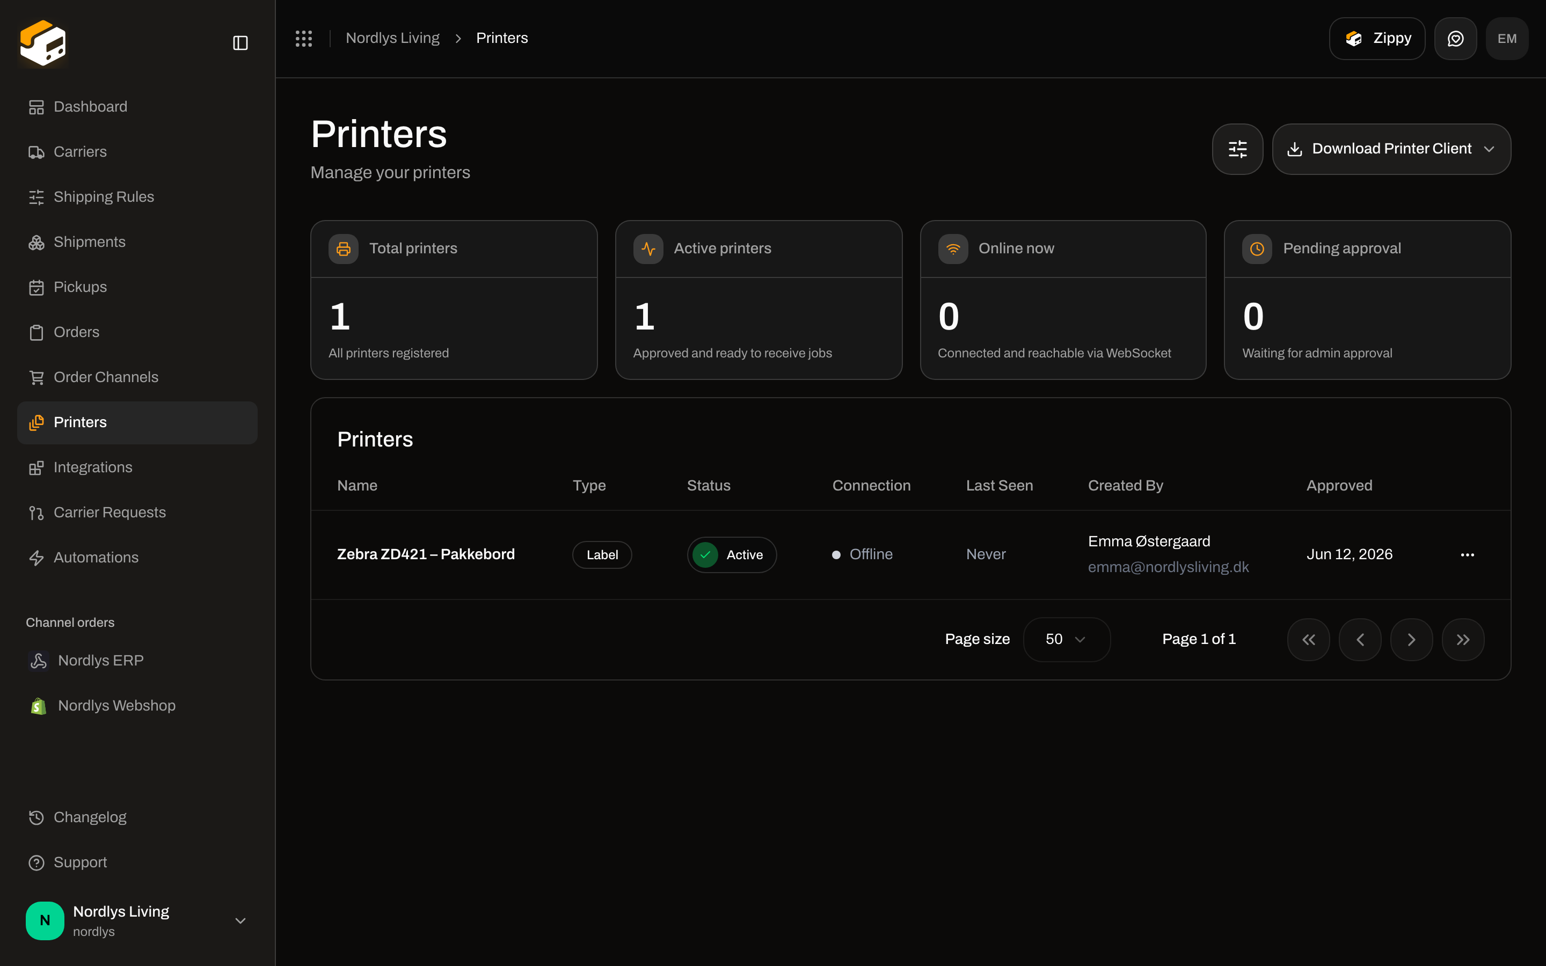Sort by Last Seen column header
This screenshot has height=966, width=1546.
(x=999, y=486)
